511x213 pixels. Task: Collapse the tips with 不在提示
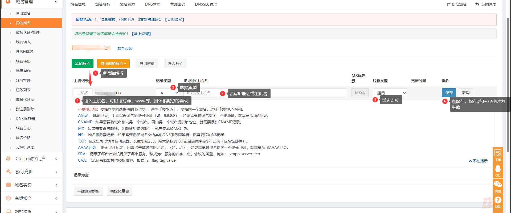pos(478,161)
